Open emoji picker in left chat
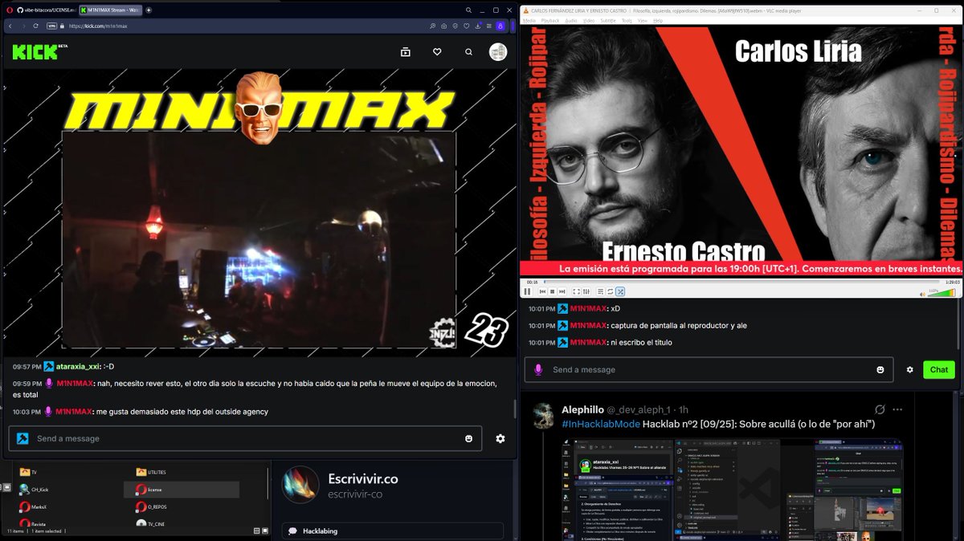This screenshot has width=964, height=541. click(x=469, y=438)
